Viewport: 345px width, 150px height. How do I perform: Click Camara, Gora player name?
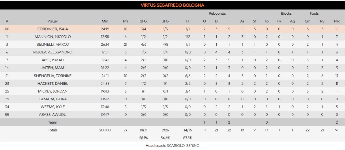(53, 99)
